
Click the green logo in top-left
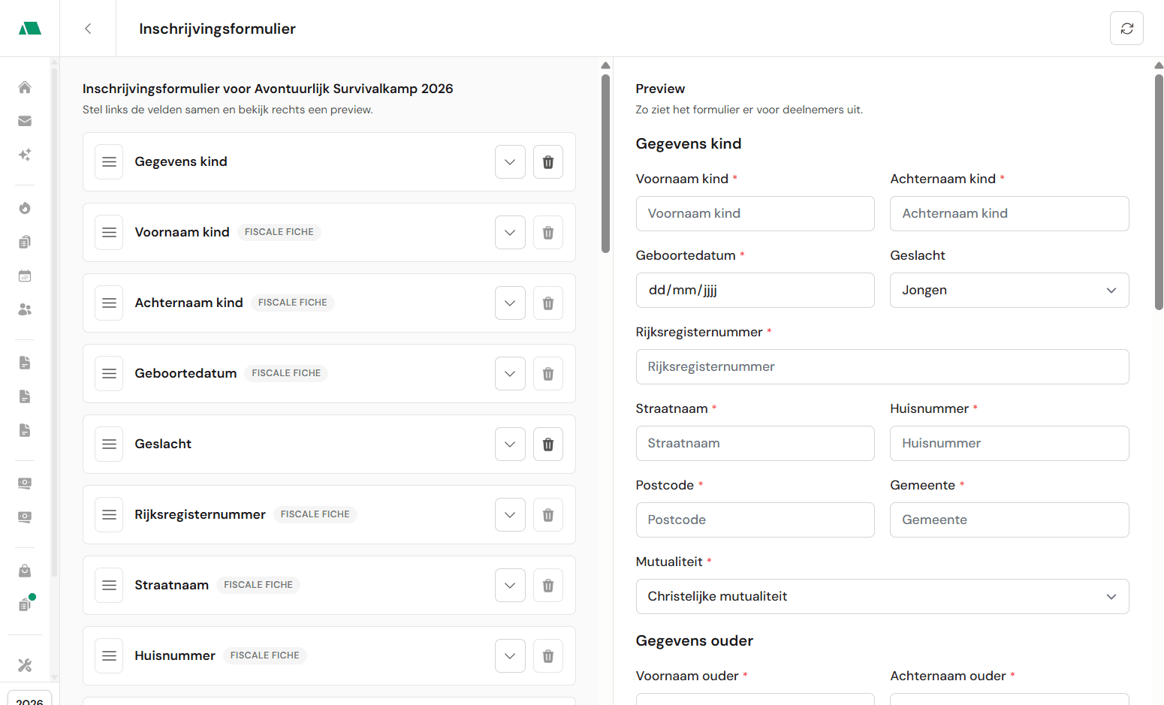pyautogui.click(x=30, y=29)
